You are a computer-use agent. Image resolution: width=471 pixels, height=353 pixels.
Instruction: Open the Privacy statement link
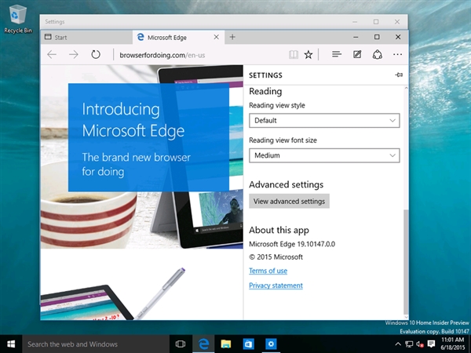[x=276, y=286]
